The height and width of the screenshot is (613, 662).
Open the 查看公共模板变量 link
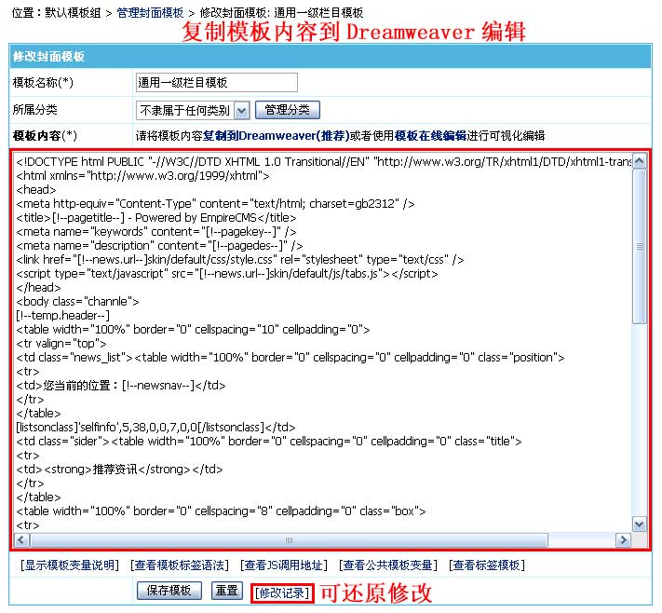pyautogui.click(x=388, y=565)
